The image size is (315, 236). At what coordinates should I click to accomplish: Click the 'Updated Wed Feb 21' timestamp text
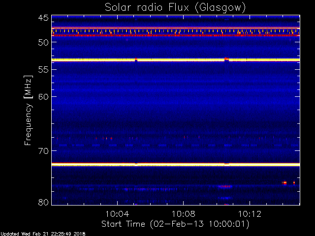coord(25,234)
